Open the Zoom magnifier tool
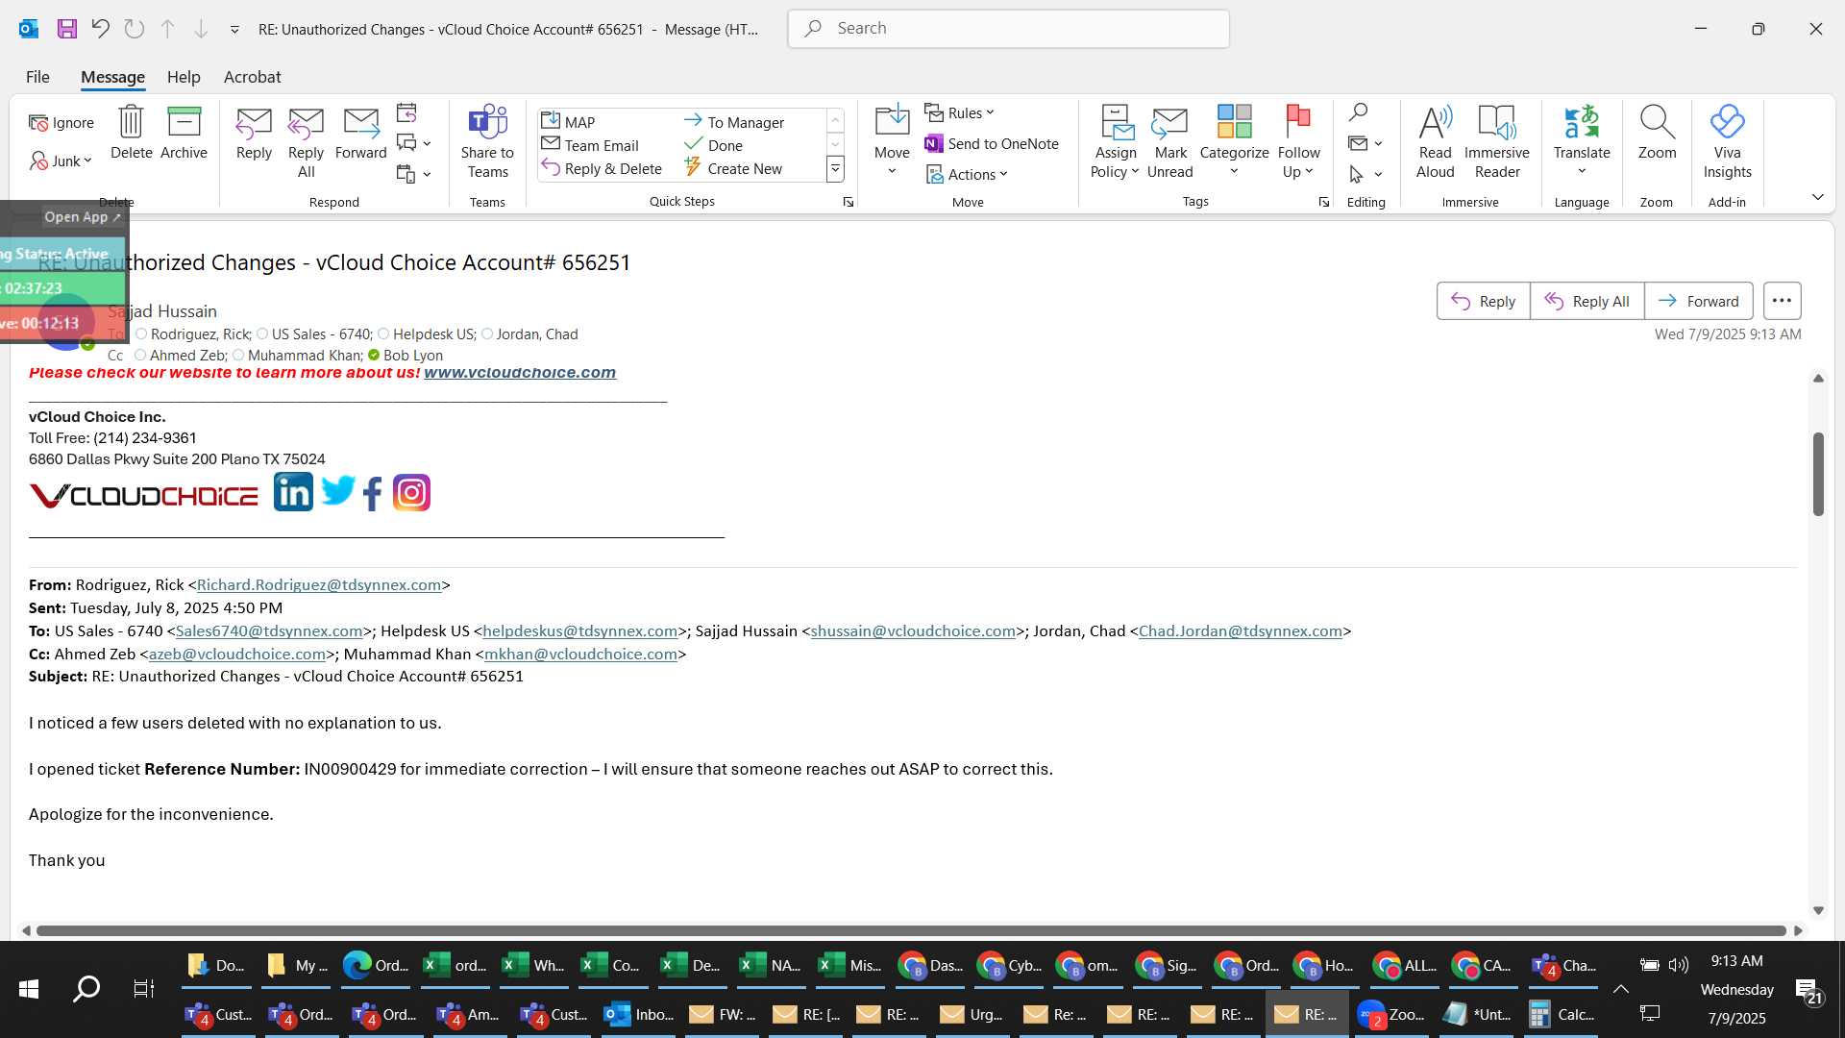This screenshot has width=1845, height=1038. [x=1657, y=132]
